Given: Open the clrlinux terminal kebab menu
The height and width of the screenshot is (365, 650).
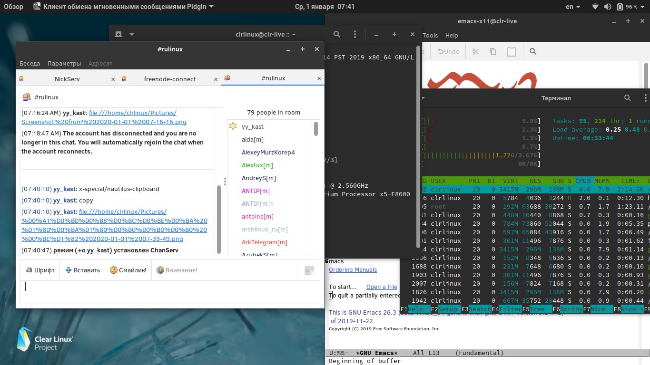Looking at the screenshot, I should click(x=355, y=34).
